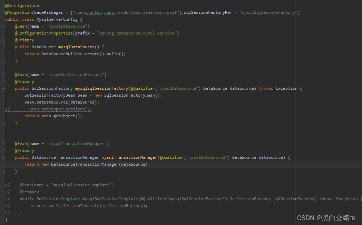Click mysqlTransactionManager method name in declaration
The height and width of the screenshot is (225, 362).
pos(129,157)
